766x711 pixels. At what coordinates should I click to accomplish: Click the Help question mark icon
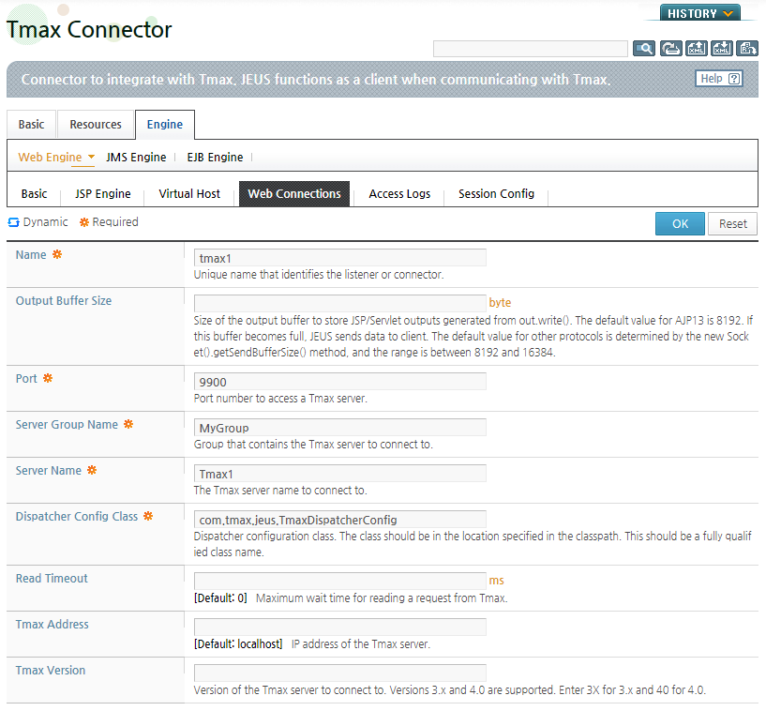(734, 79)
